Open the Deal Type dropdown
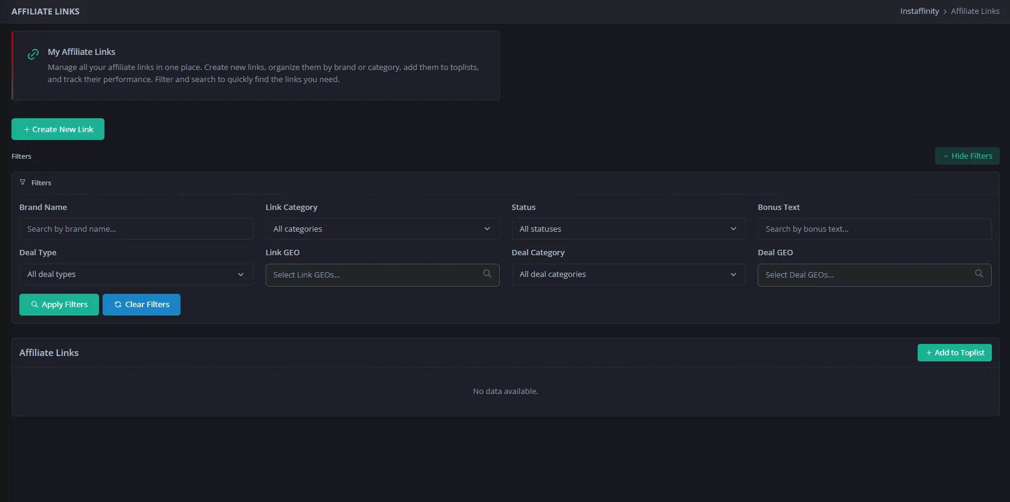This screenshot has width=1010, height=502. [136, 275]
